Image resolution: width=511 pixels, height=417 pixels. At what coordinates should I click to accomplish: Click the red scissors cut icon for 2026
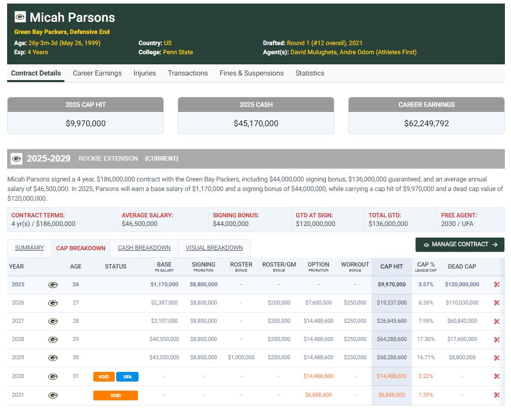pos(497,302)
